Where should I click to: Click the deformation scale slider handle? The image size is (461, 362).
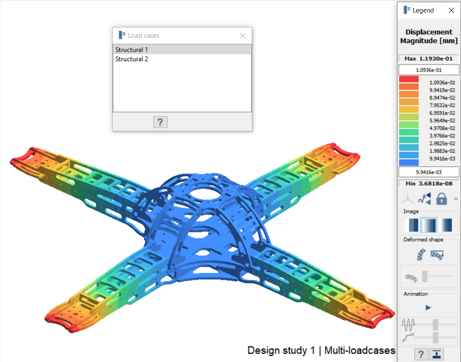[x=424, y=276]
